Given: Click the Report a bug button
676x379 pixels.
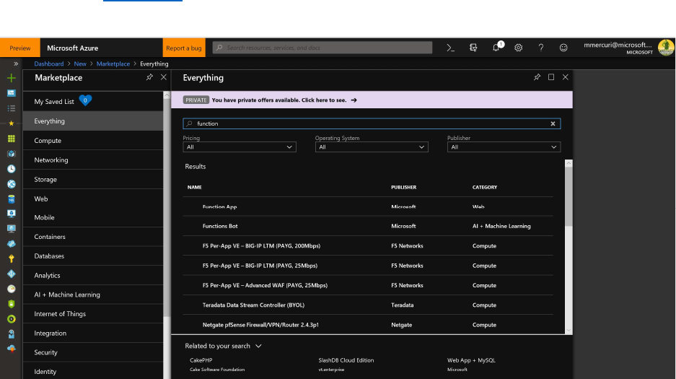Looking at the screenshot, I should click(x=184, y=48).
